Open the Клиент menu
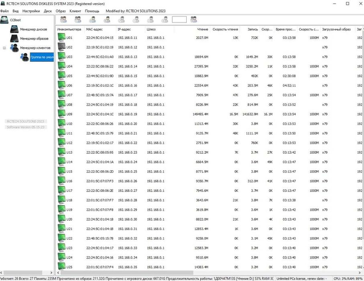 tap(75, 11)
